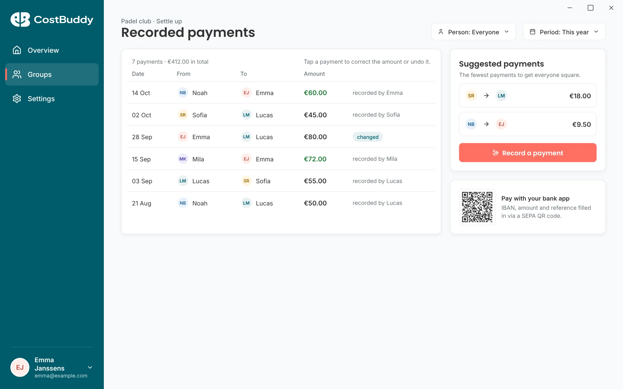623x389 pixels.
Task: Select the Groups people icon
Action: pyautogui.click(x=17, y=74)
